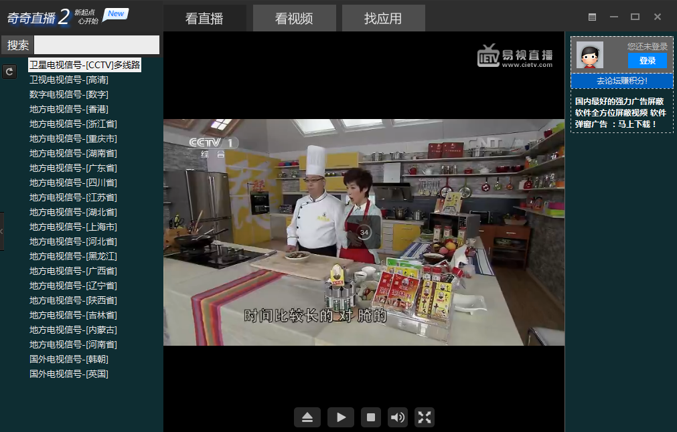This screenshot has width=677, height=432.
Task: Open the ad-blocker software advertisement text
Action: pos(621,112)
